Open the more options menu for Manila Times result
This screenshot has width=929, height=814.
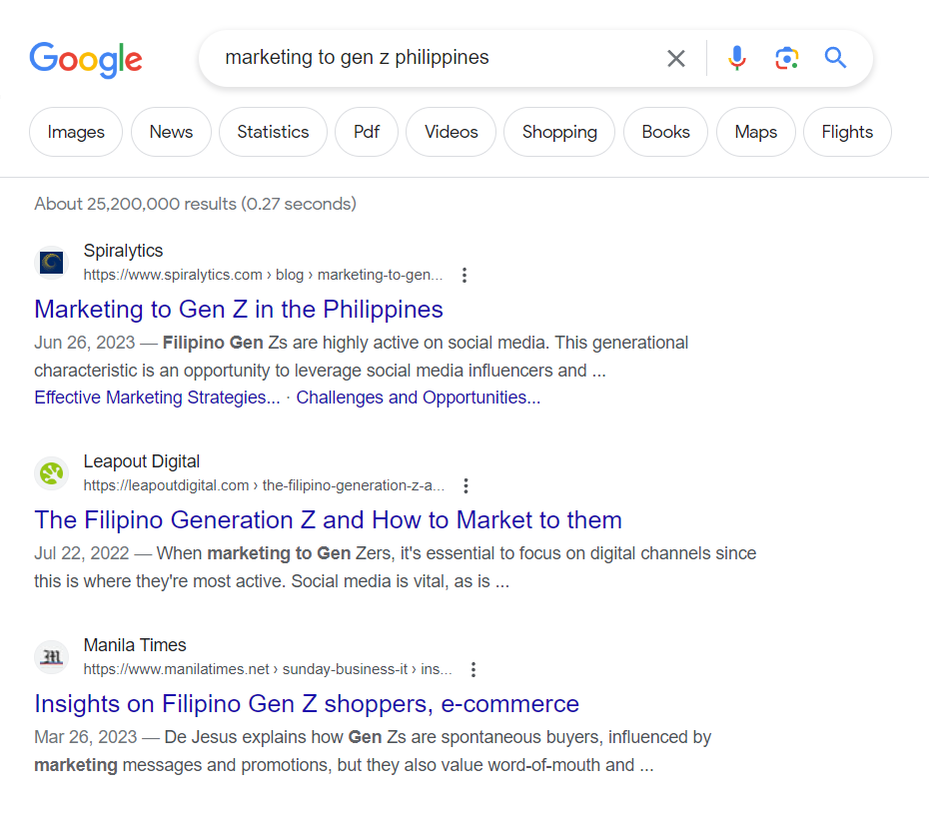473,669
